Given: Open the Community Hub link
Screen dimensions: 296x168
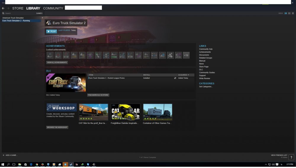Looking at the screenshot, I should [x=206, y=49].
